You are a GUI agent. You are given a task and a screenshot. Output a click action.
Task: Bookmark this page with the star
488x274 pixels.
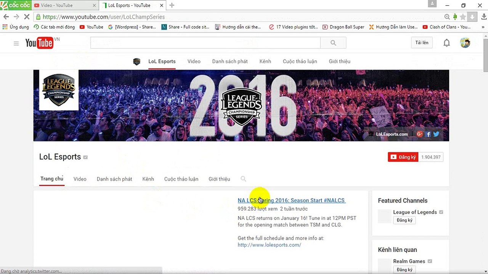coord(463,17)
